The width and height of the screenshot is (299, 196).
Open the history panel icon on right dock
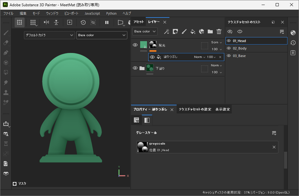click(x=293, y=43)
